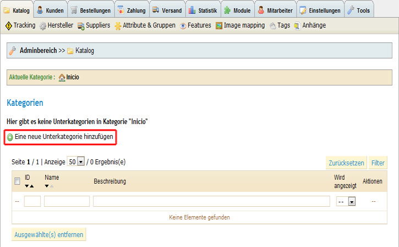Click the Suppliers truck icon
This screenshot has width=399, height=247.
click(81, 26)
